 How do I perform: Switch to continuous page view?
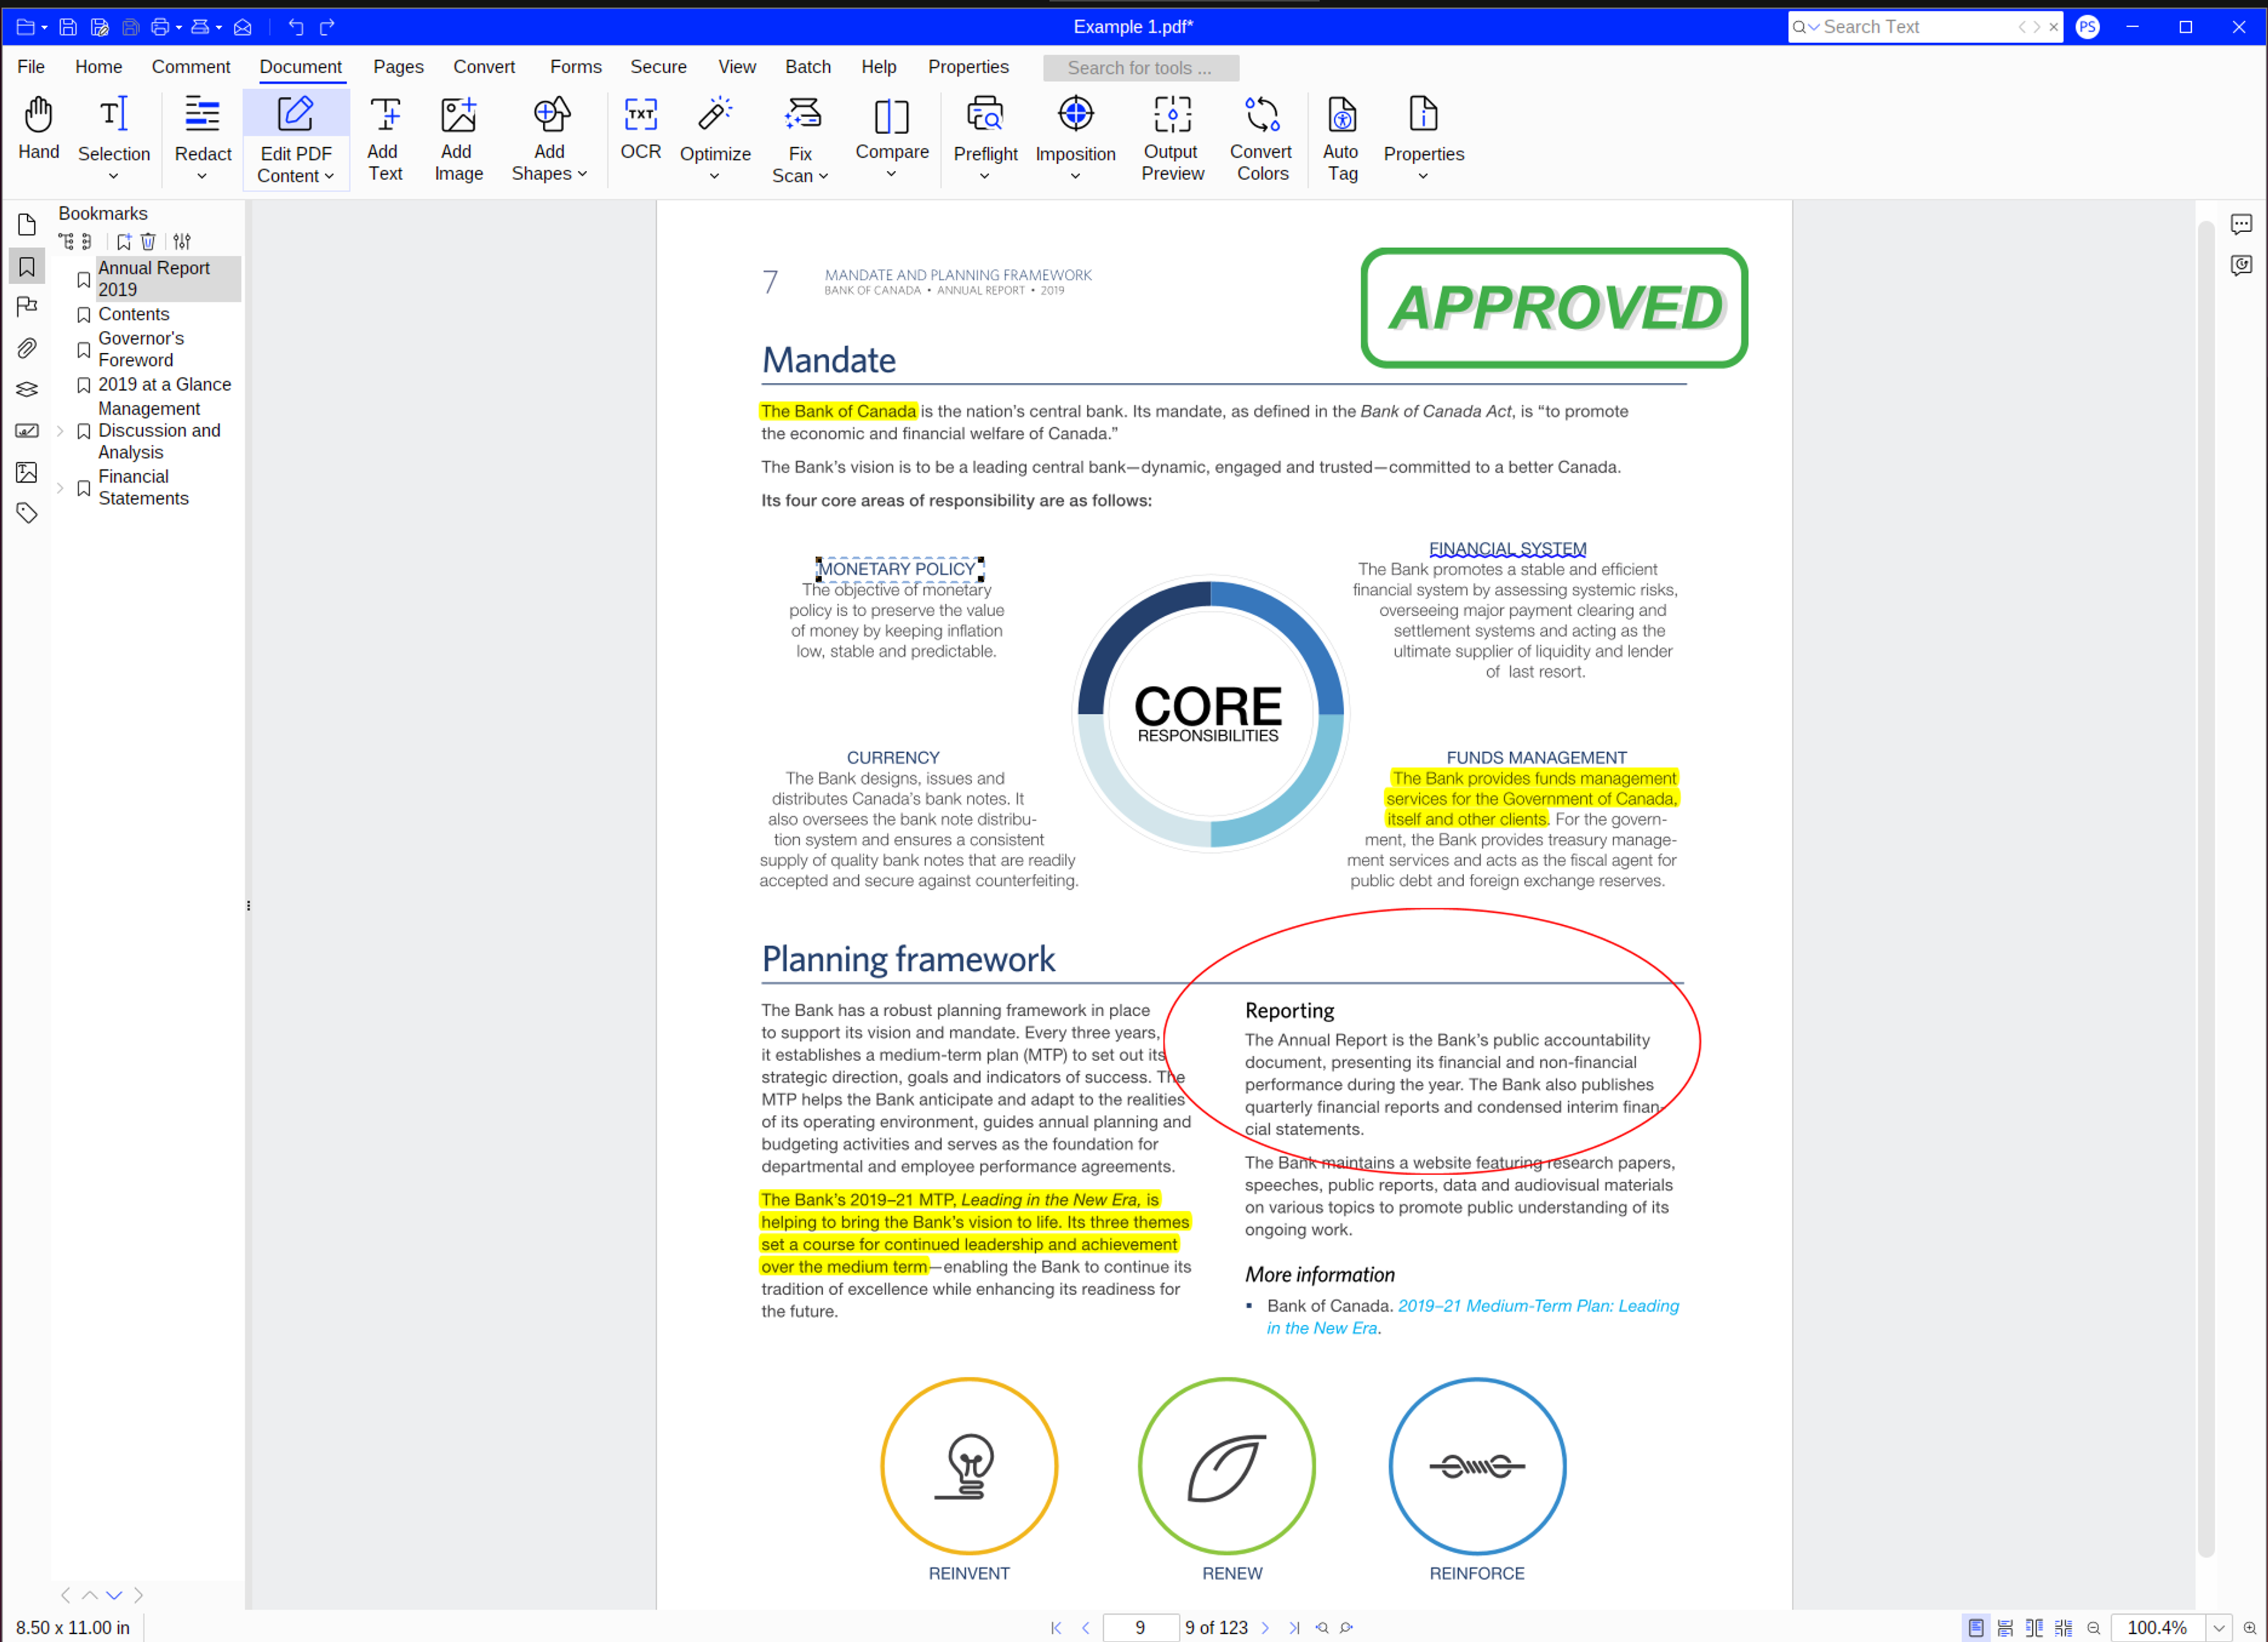[2005, 1627]
